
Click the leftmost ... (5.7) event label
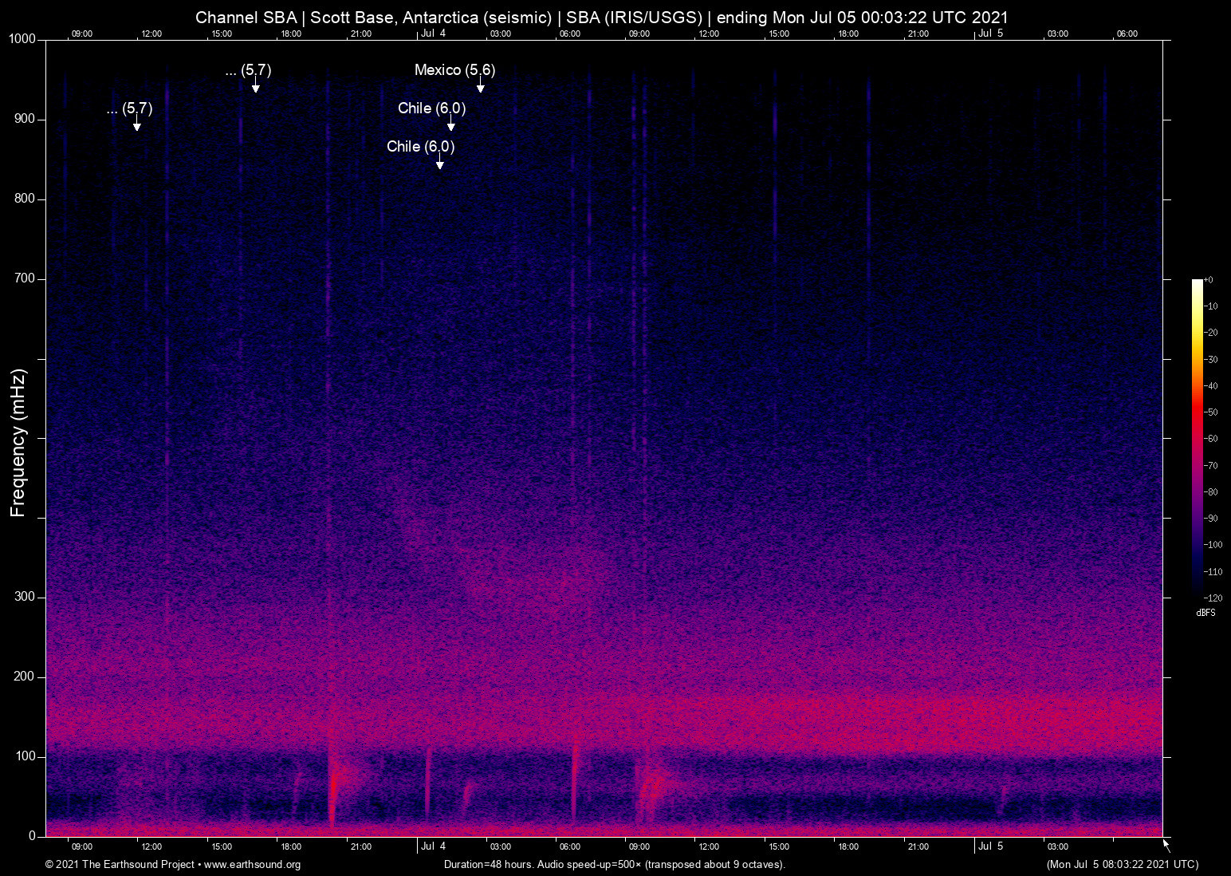click(129, 109)
